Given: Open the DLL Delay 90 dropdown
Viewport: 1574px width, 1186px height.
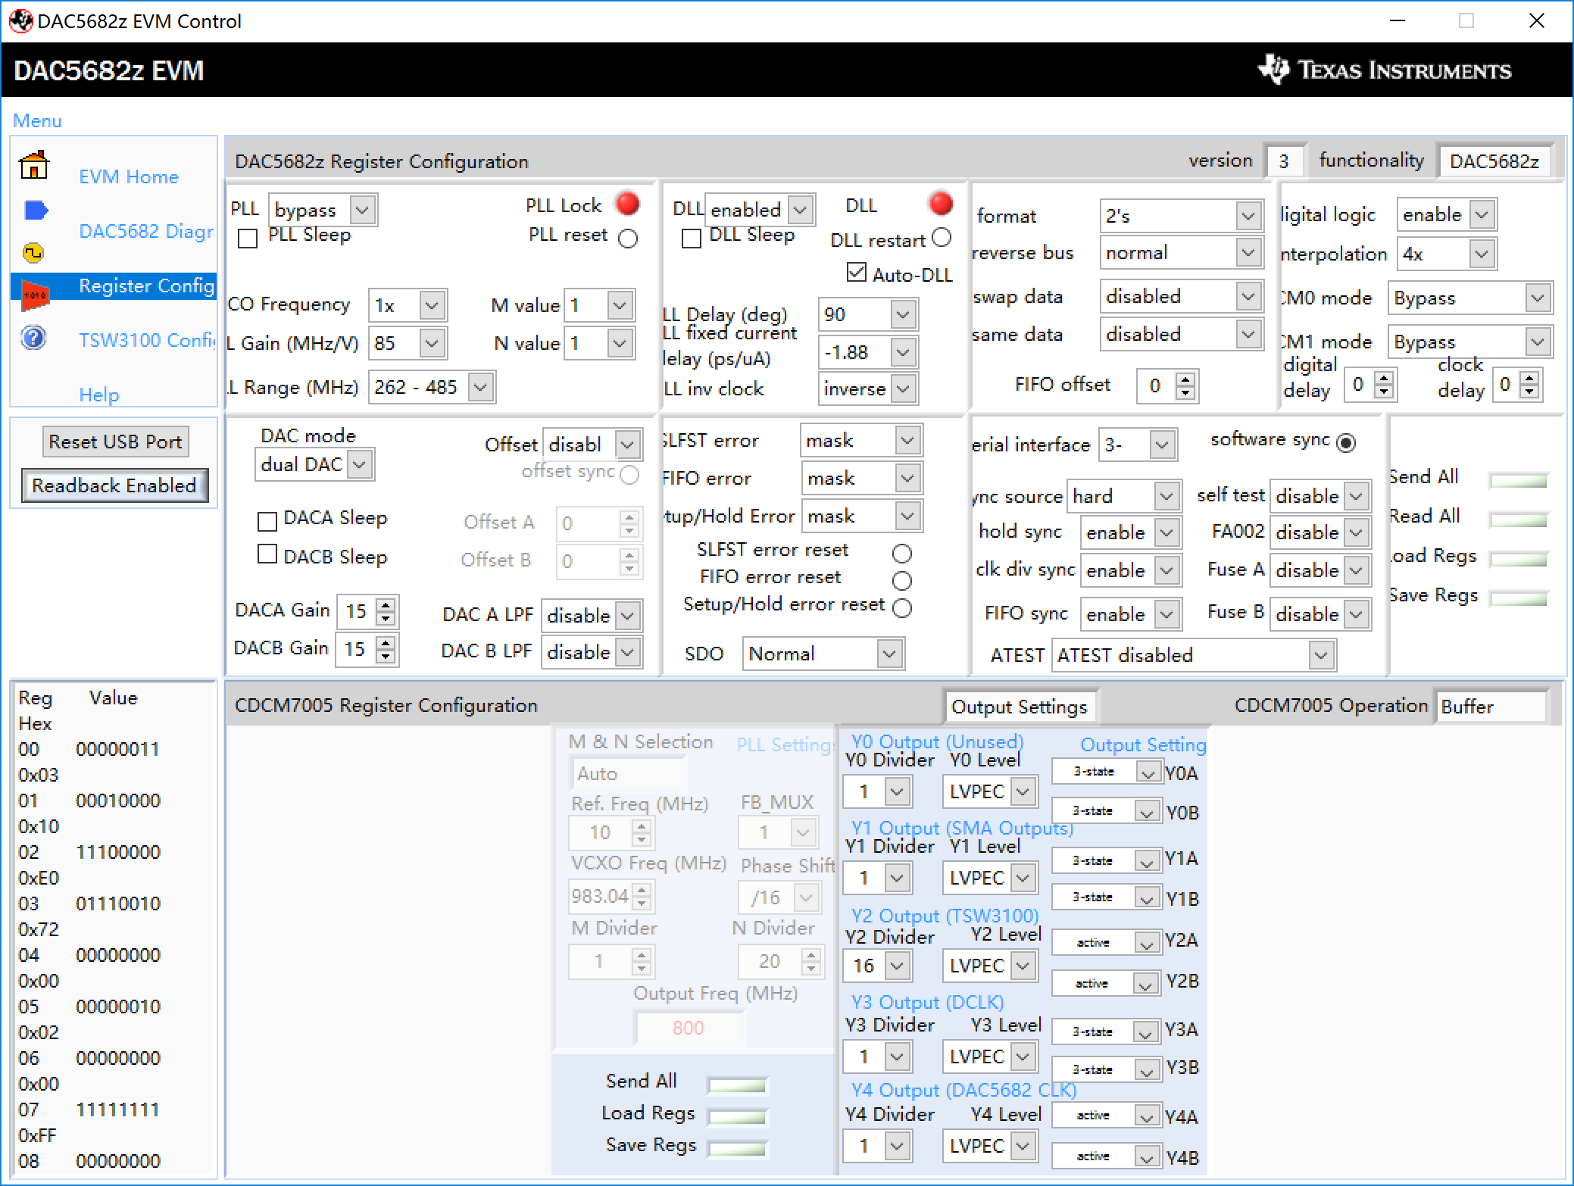Looking at the screenshot, I should coord(868,314).
